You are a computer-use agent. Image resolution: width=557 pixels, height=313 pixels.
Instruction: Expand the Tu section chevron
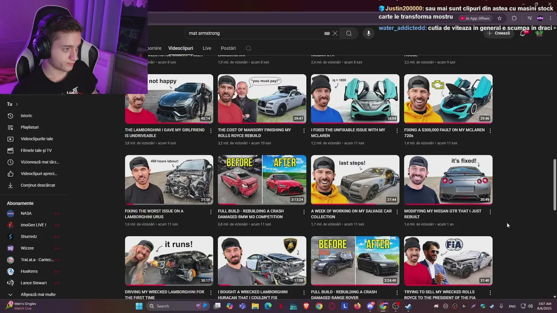pyautogui.click(x=17, y=104)
